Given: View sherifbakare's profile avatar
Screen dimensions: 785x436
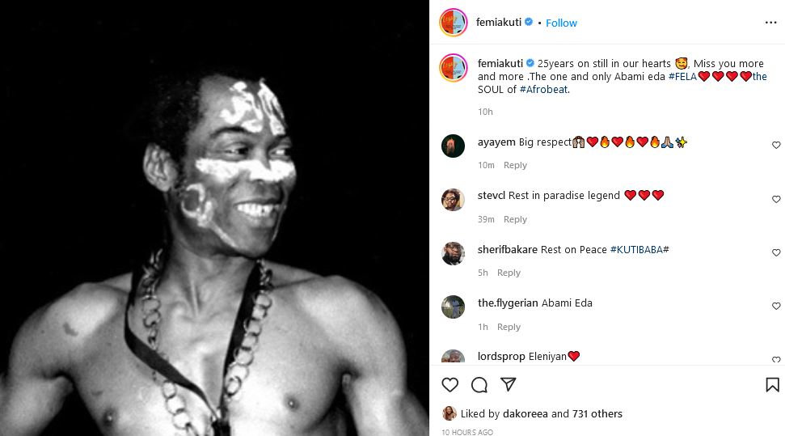Looking at the screenshot, I should (453, 253).
